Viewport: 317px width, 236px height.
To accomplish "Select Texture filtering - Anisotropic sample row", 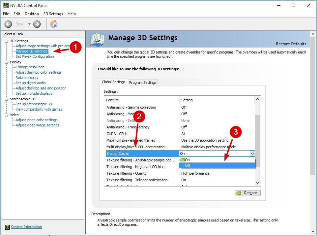I will point(142,160).
